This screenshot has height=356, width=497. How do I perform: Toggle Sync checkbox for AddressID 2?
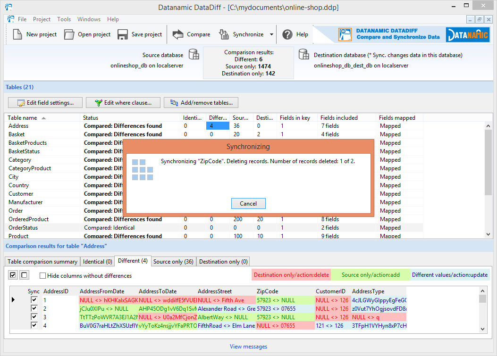(34, 308)
